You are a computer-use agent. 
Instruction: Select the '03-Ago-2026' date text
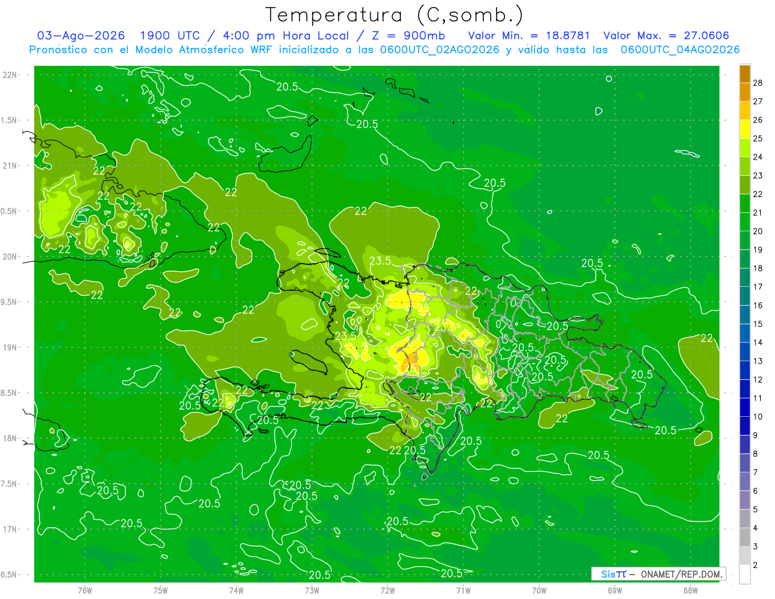point(81,36)
